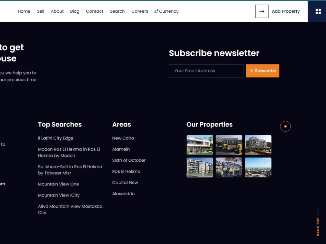Screen dimensions: 326x244
Task: Visit the Blog from navigation
Action: [x=75, y=11]
